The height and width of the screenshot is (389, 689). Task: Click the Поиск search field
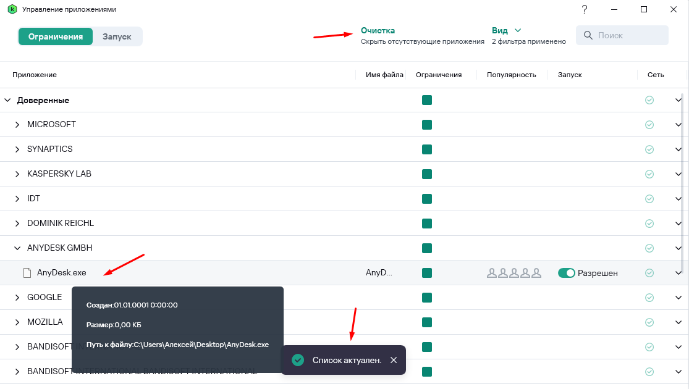[x=622, y=35]
